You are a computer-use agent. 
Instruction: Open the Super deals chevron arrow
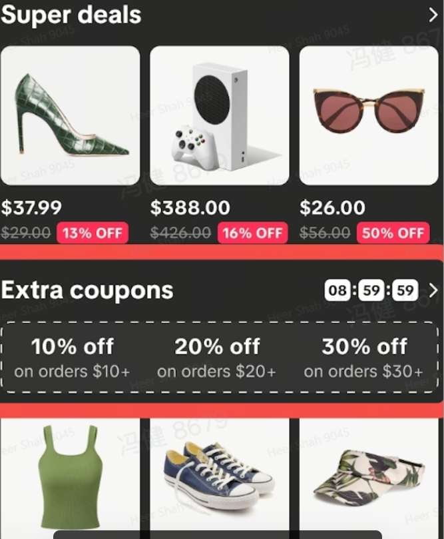coord(433,15)
